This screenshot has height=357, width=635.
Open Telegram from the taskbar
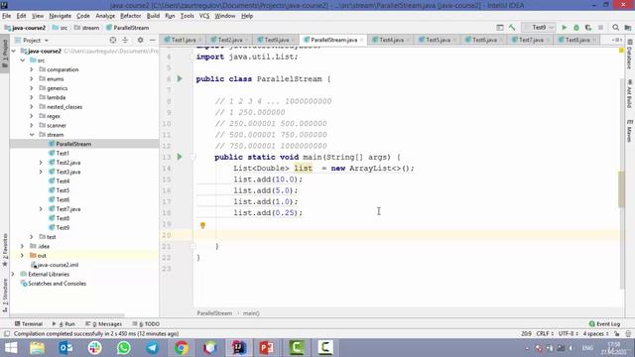click(x=153, y=348)
